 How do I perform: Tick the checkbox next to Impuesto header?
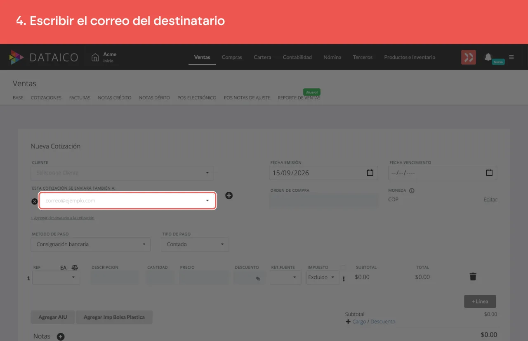[x=343, y=268]
